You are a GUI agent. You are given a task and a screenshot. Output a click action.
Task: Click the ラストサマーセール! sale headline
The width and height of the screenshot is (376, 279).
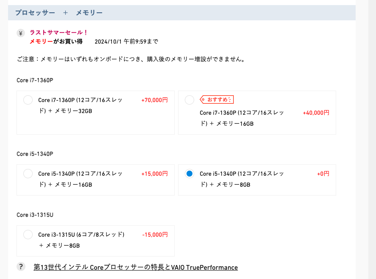(58, 33)
